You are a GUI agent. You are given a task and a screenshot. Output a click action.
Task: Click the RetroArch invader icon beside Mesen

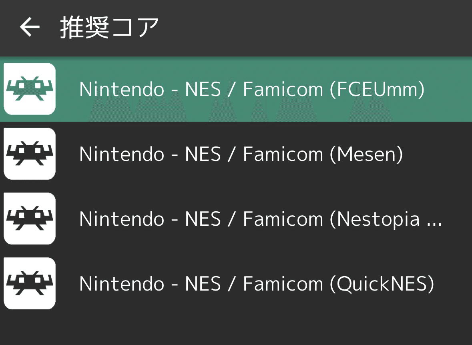click(30, 154)
